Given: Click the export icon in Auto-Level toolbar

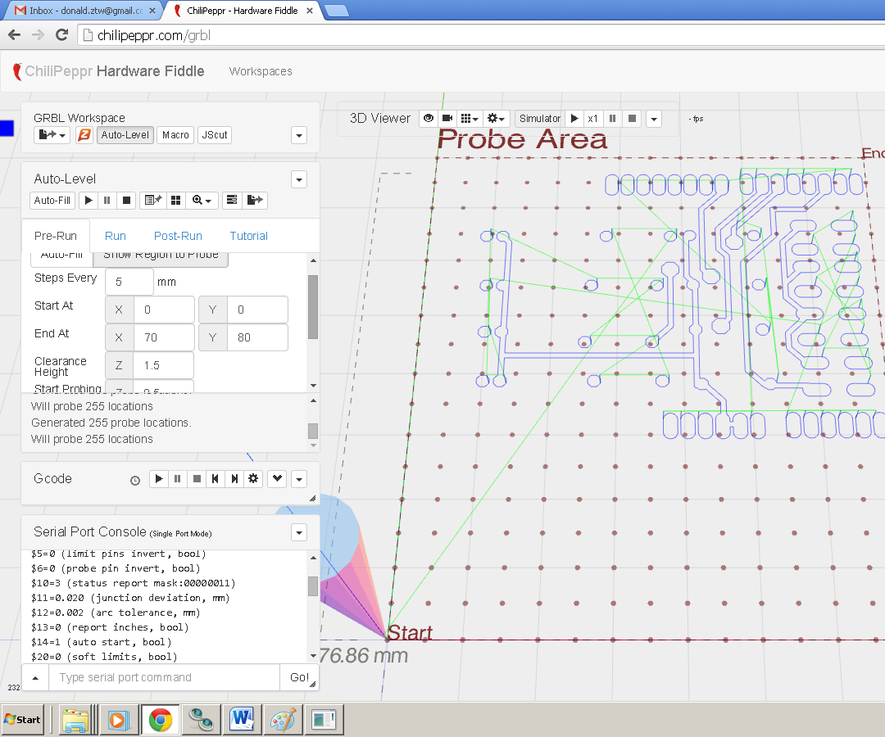Looking at the screenshot, I should click(253, 200).
